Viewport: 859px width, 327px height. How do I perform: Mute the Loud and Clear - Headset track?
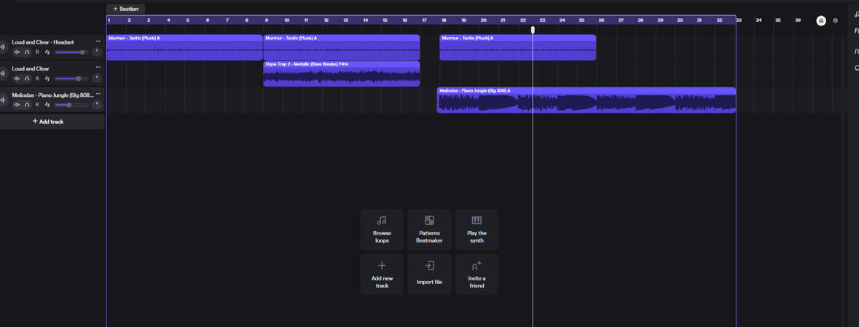coord(17,52)
